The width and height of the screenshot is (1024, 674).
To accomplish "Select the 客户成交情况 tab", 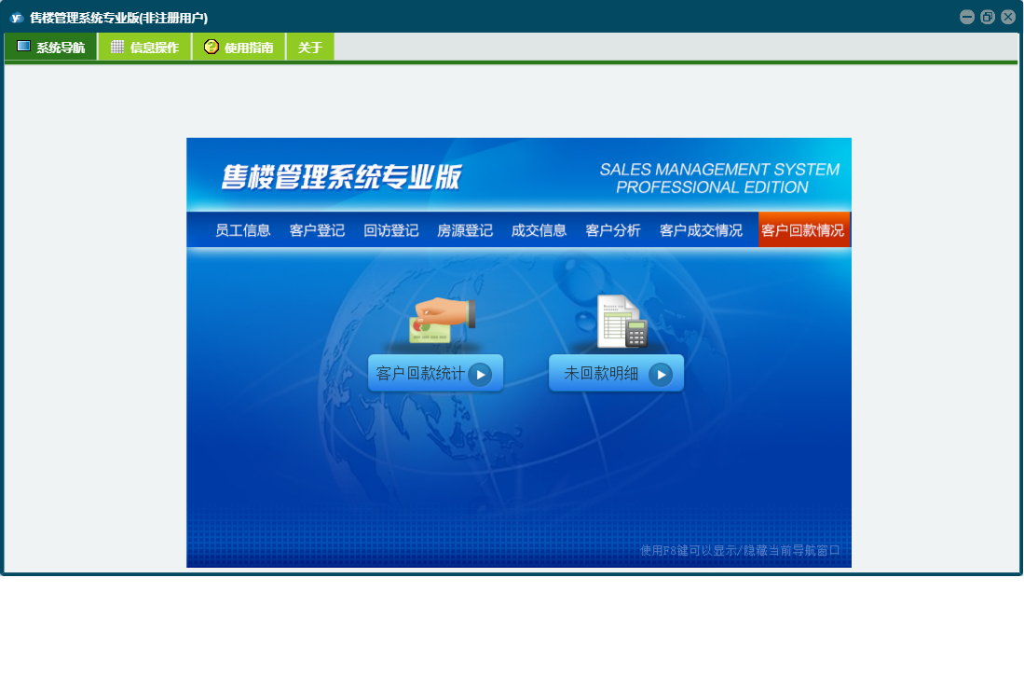I will coord(701,230).
